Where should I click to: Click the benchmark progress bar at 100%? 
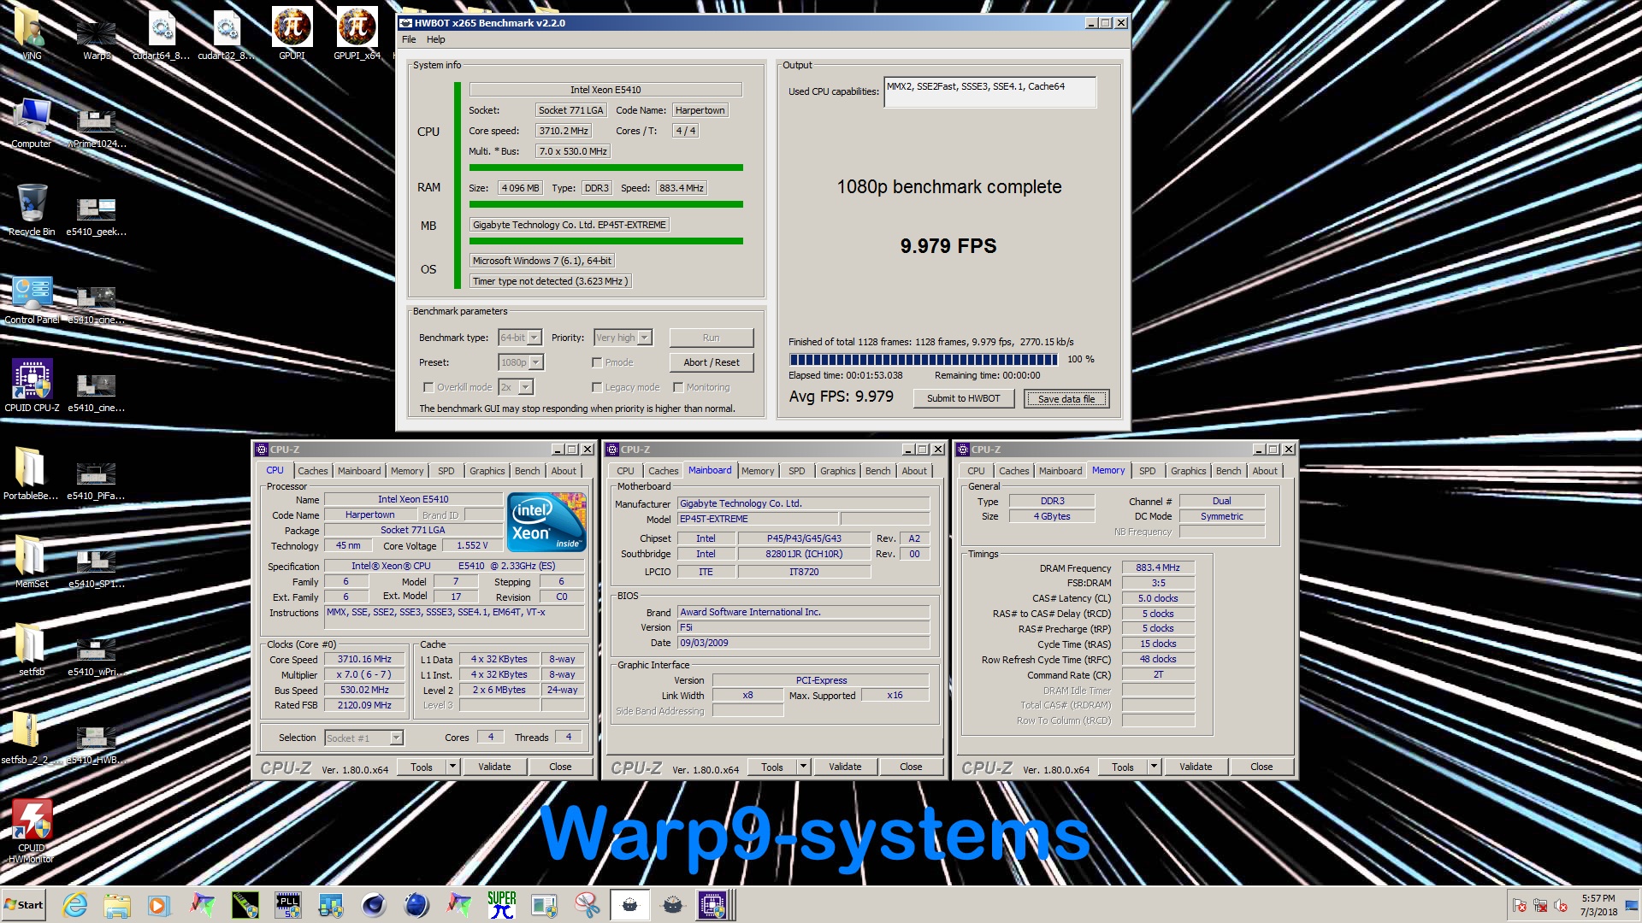pos(924,360)
